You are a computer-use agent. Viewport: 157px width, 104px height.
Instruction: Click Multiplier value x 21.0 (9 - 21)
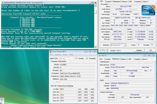tap(117, 34)
